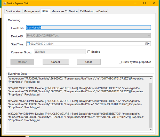Click the Clear button
The image size is (160, 137).
click(89, 62)
